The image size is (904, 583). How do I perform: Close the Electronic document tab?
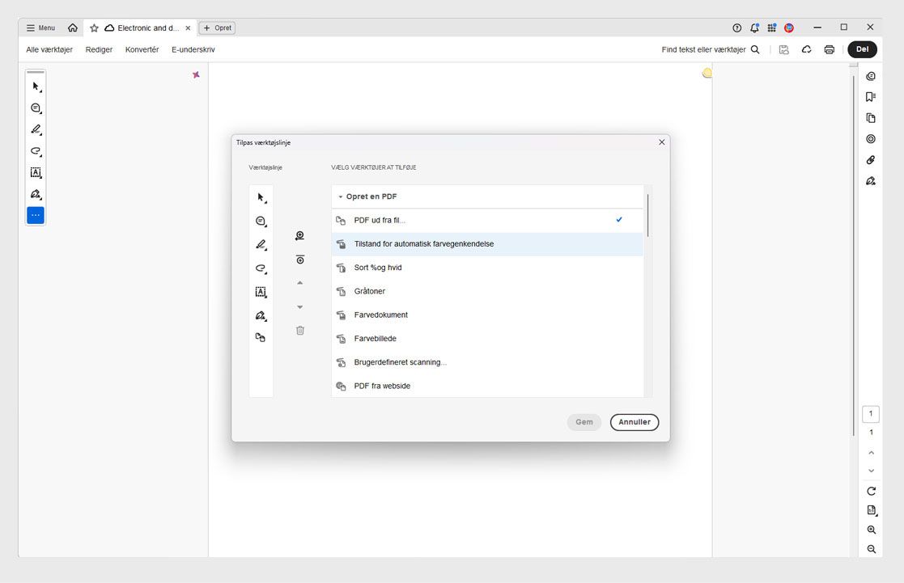pos(188,27)
